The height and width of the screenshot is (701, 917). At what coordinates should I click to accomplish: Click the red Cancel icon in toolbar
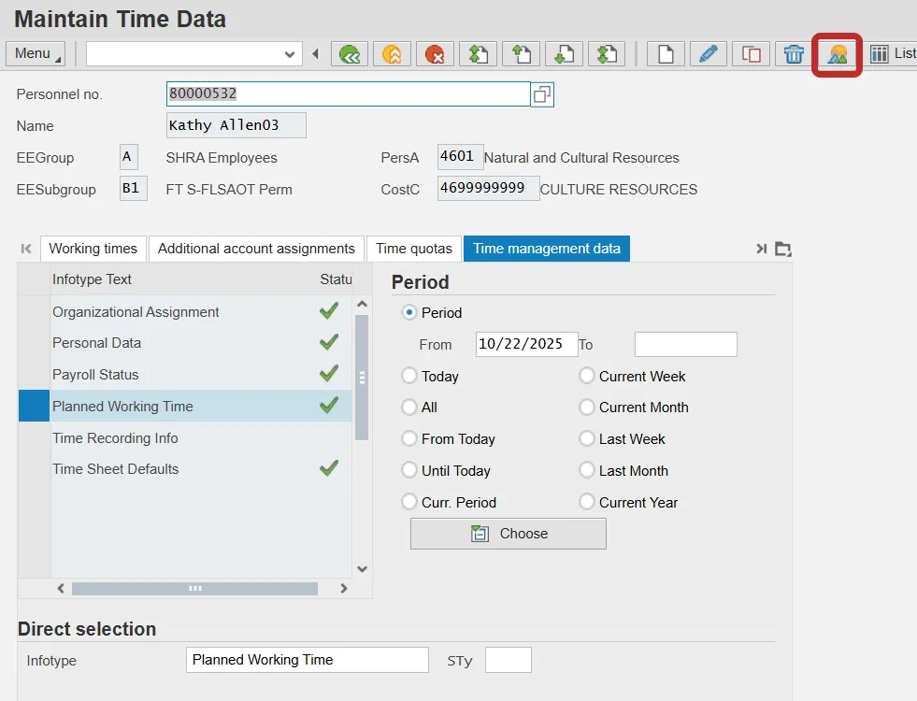tap(435, 54)
